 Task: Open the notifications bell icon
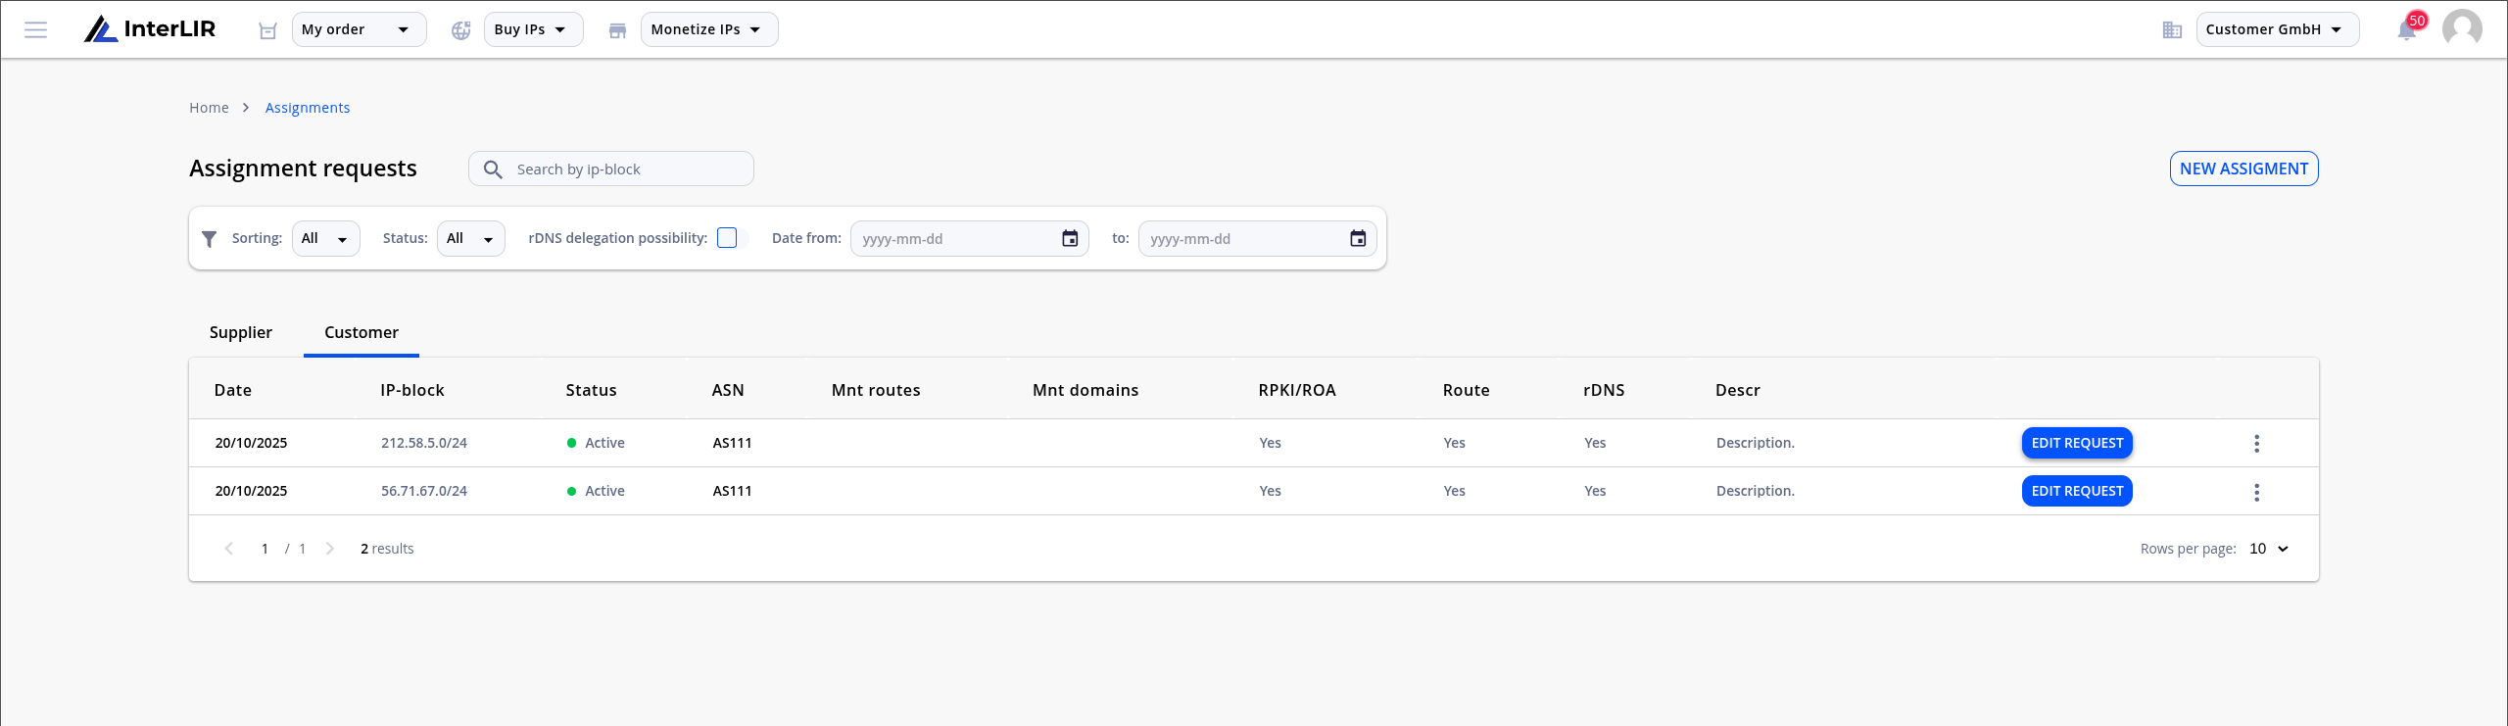point(2406,30)
